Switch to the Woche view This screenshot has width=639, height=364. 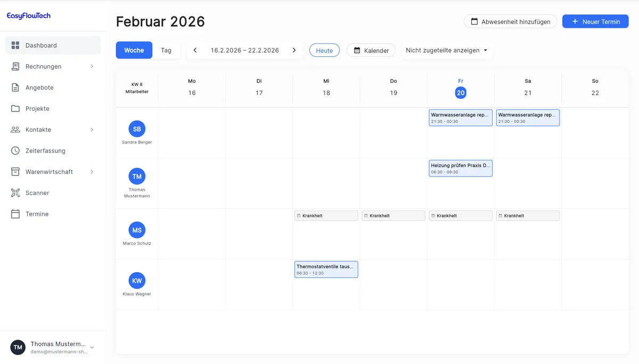pos(134,50)
